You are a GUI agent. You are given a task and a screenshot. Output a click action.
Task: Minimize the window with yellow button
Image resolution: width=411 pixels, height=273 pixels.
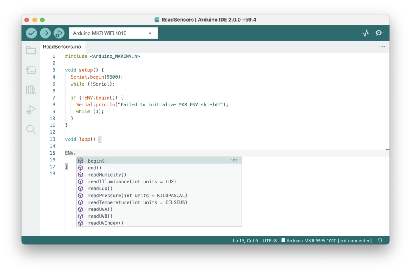coord(35,20)
